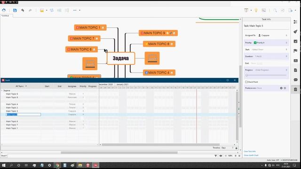Enable the Check Point checkbox
Screen dimensions: 301x169
pos(246,82)
